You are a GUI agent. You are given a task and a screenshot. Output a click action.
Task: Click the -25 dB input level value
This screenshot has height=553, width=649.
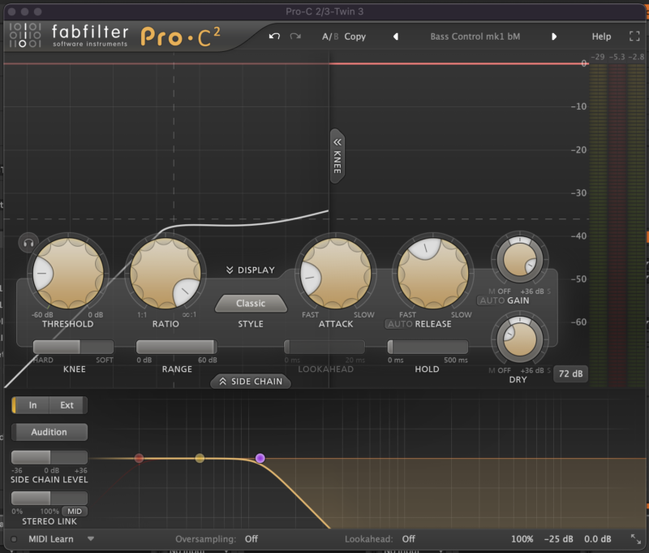click(558, 539)
